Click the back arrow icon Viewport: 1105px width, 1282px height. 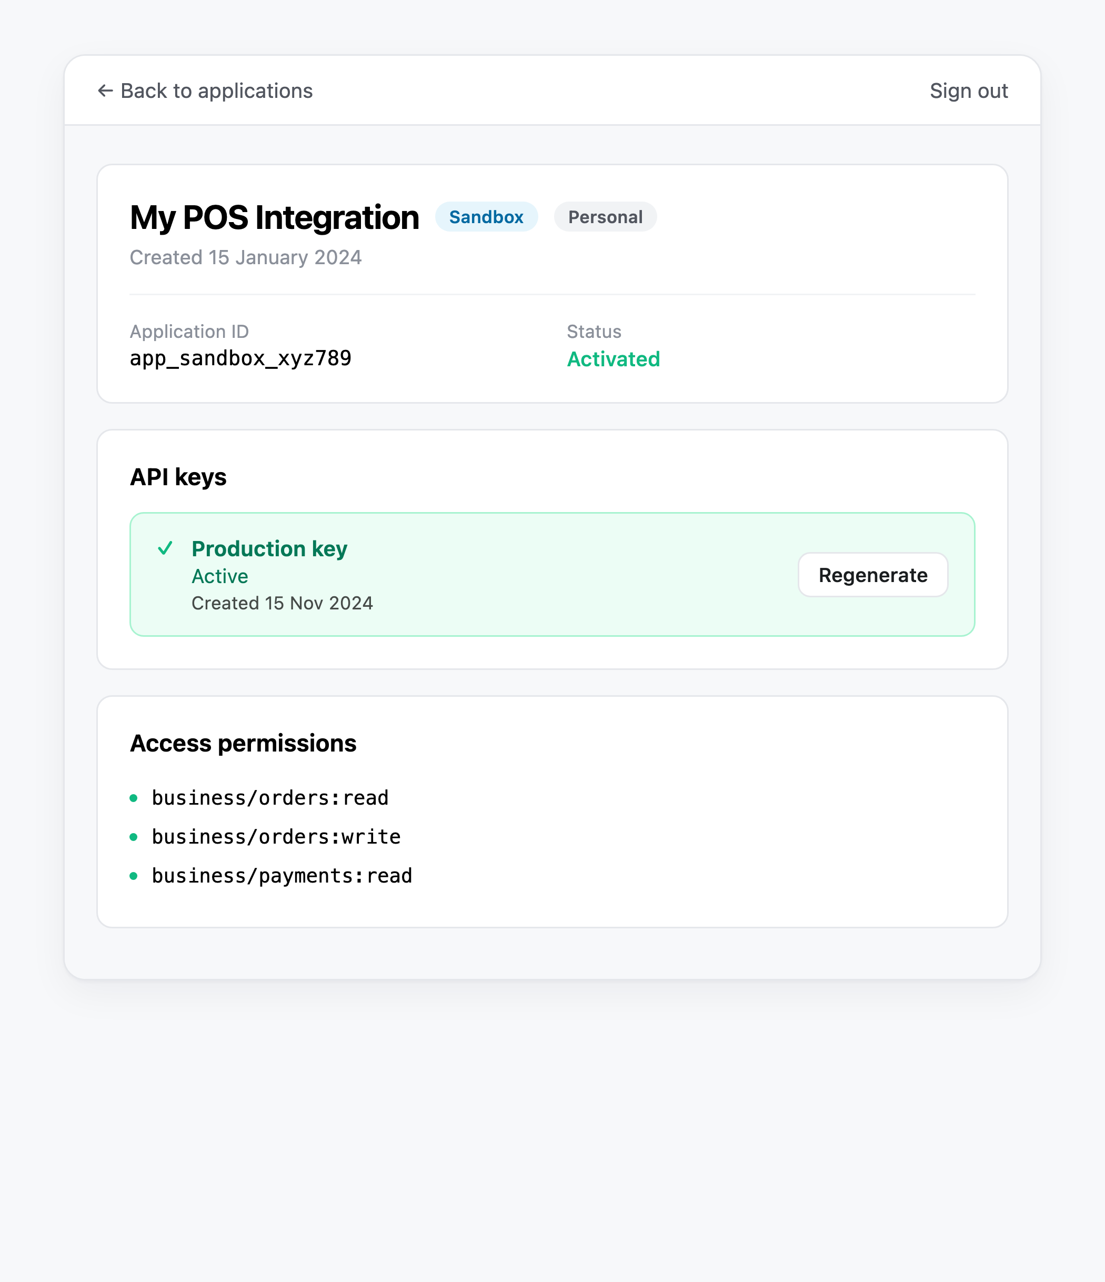[x=105, y=91]
